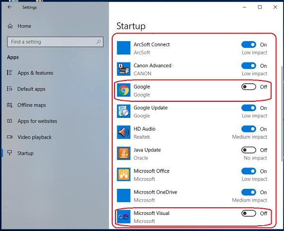
Task: Click the Startup page heading
Action: point(131,26)
